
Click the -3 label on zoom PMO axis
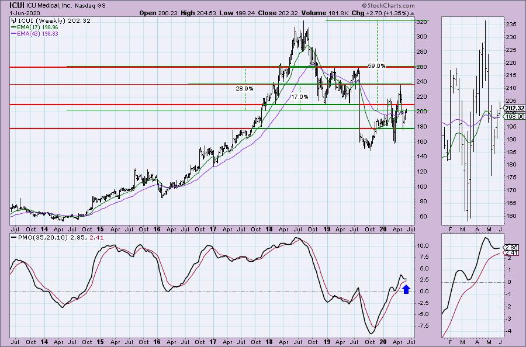508,318
